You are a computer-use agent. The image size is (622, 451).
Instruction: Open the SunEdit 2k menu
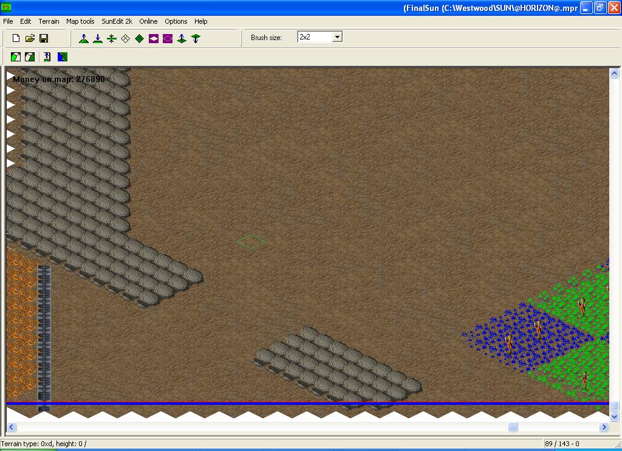tap(117, 21)
